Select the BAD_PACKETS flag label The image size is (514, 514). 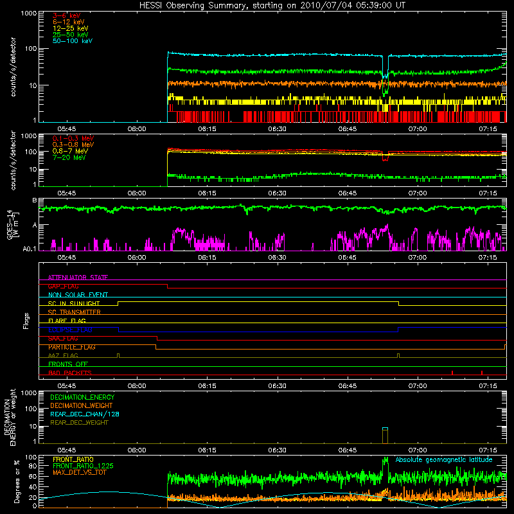(70, 373)
